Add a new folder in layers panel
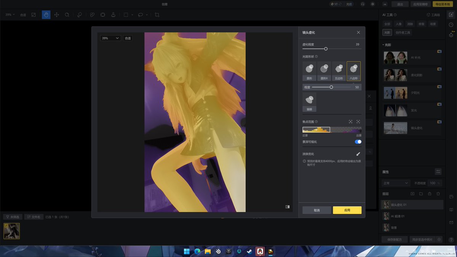This screenshot has width=457, height=257. click(421, 194)
